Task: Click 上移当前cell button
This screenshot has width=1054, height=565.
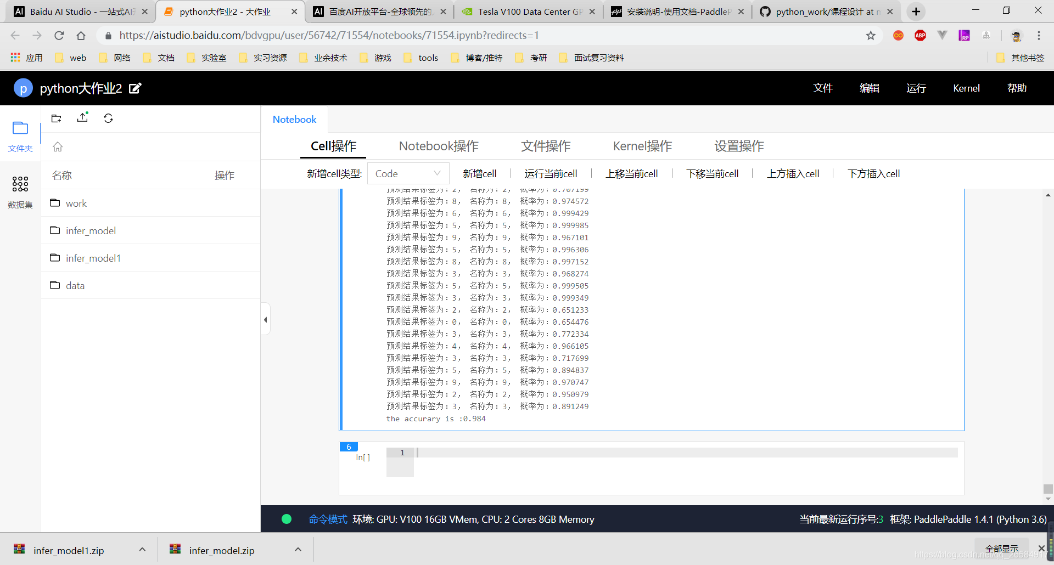Action: point(631,173)
